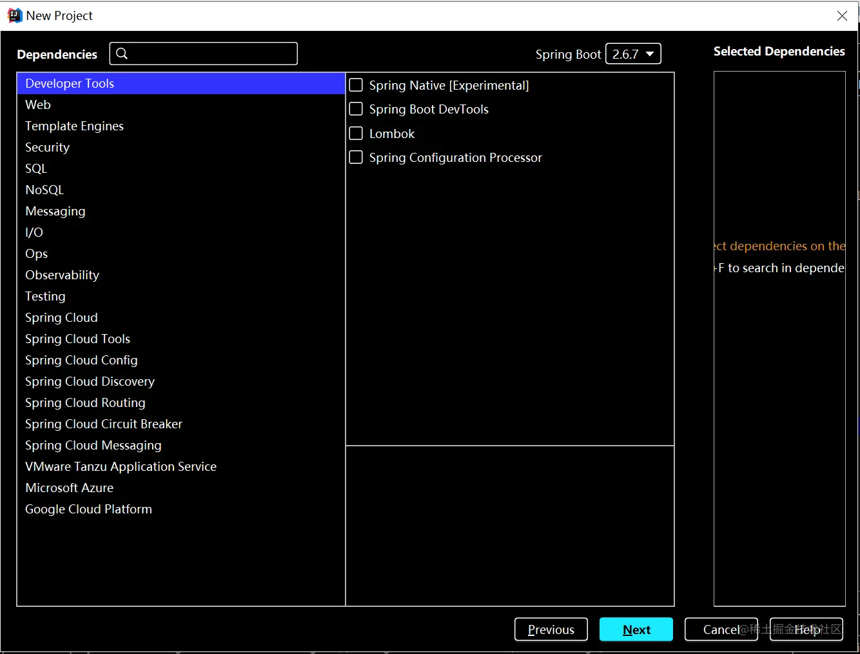Image resolution: width=860 pixels, height=654 pixels.
Task: Choose the Security category
Action: 181,147
